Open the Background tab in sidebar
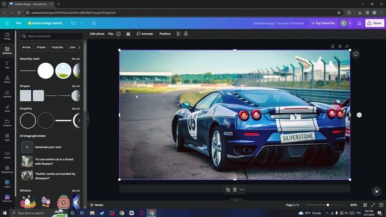386x217 pixels. coord(7,169)
